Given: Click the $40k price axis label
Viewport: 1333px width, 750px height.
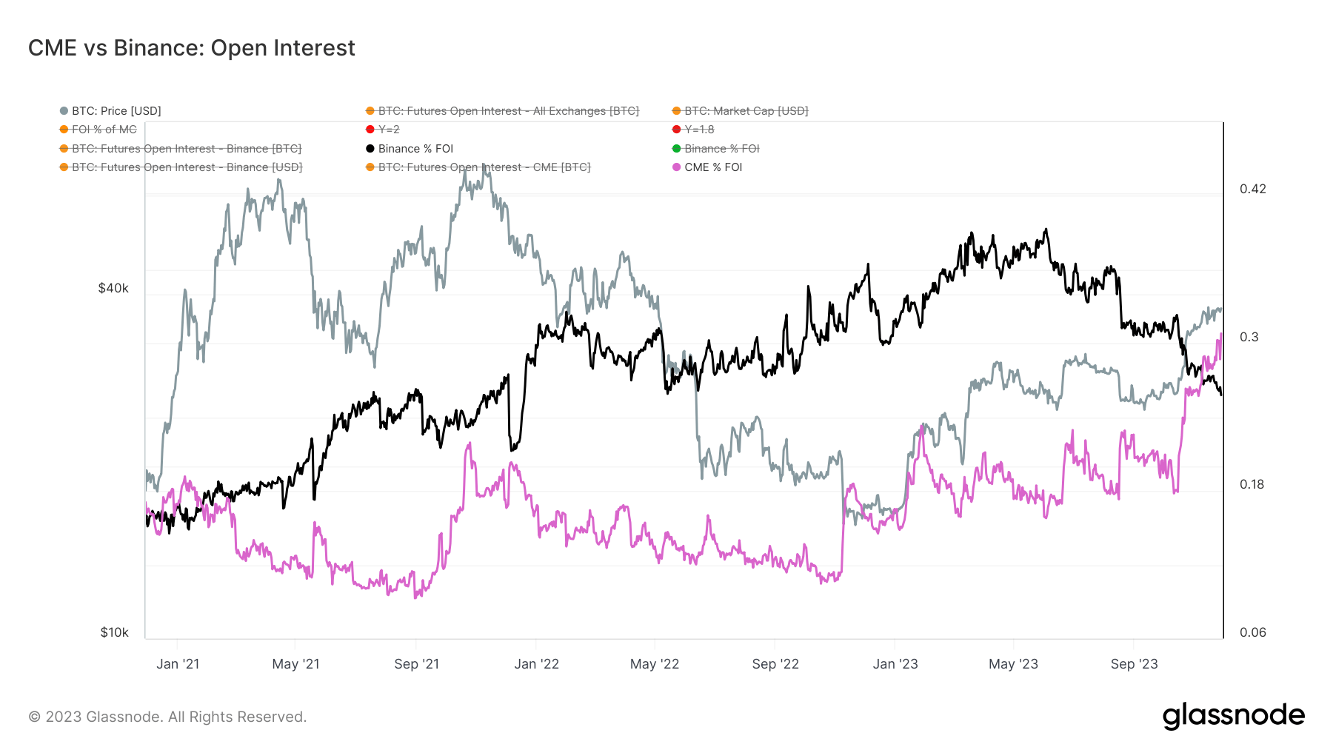Looking at the screenshot, I should pyautogui.click(x=113, y=288).
